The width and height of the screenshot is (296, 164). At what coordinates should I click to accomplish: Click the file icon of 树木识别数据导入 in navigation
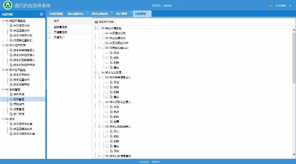11,60
